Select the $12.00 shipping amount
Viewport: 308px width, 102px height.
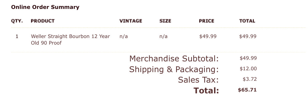[x=248, y=69]
